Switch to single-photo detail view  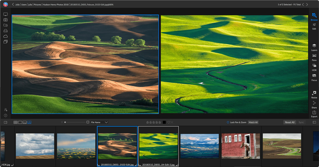click(x=20, y=122)
